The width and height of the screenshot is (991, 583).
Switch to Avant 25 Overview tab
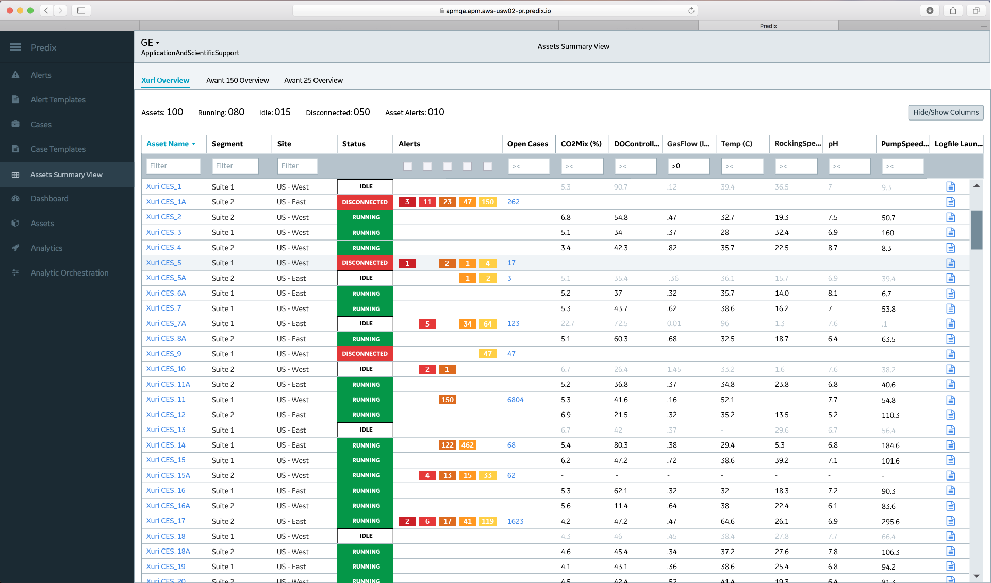[313, 80]
